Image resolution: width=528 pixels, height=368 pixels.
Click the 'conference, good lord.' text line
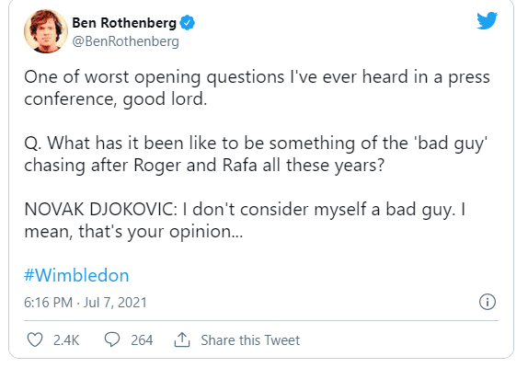[116, 99]
